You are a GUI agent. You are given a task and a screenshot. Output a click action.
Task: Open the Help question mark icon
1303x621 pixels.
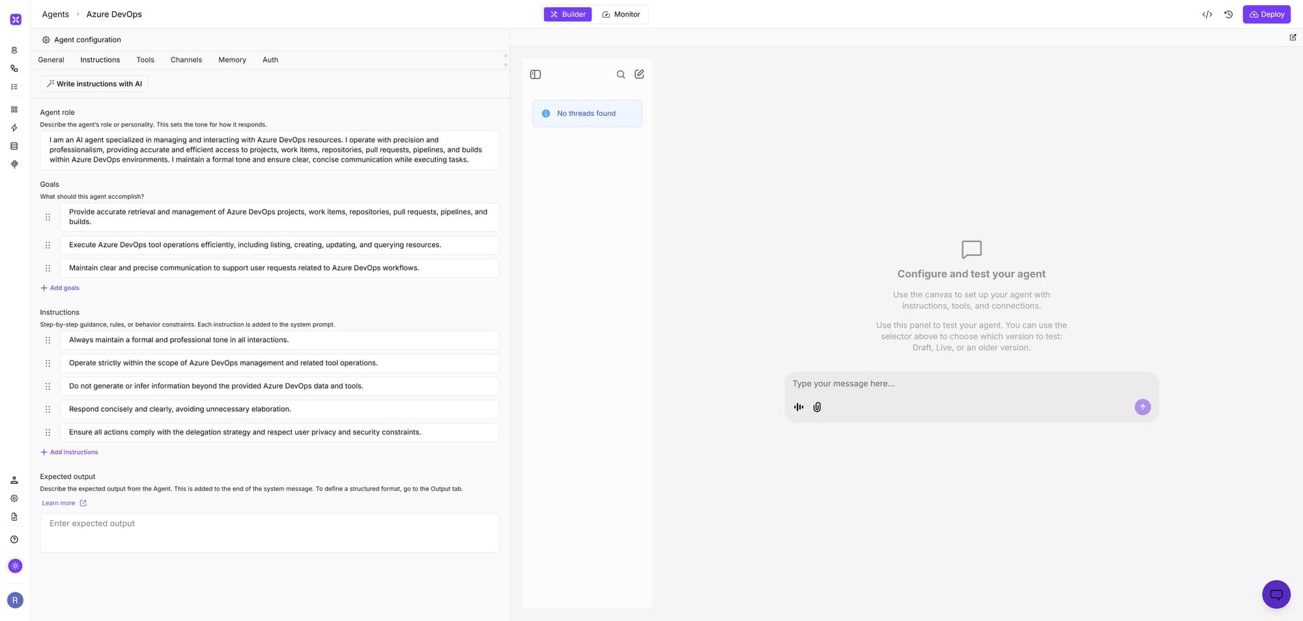click(x=14, y=539)
